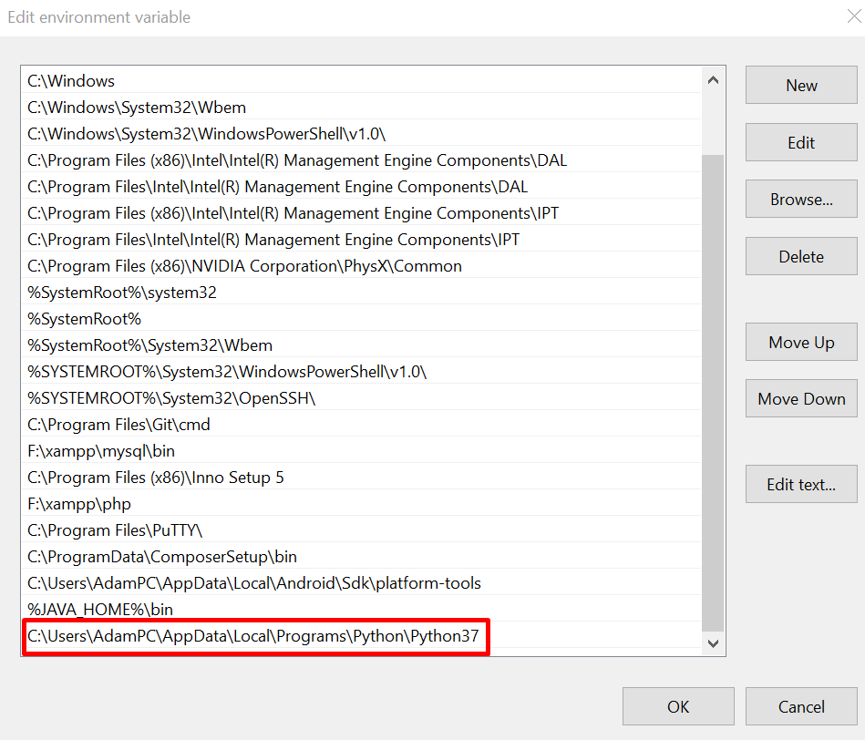Select the PuTTY path entry

tap(182, 529)
